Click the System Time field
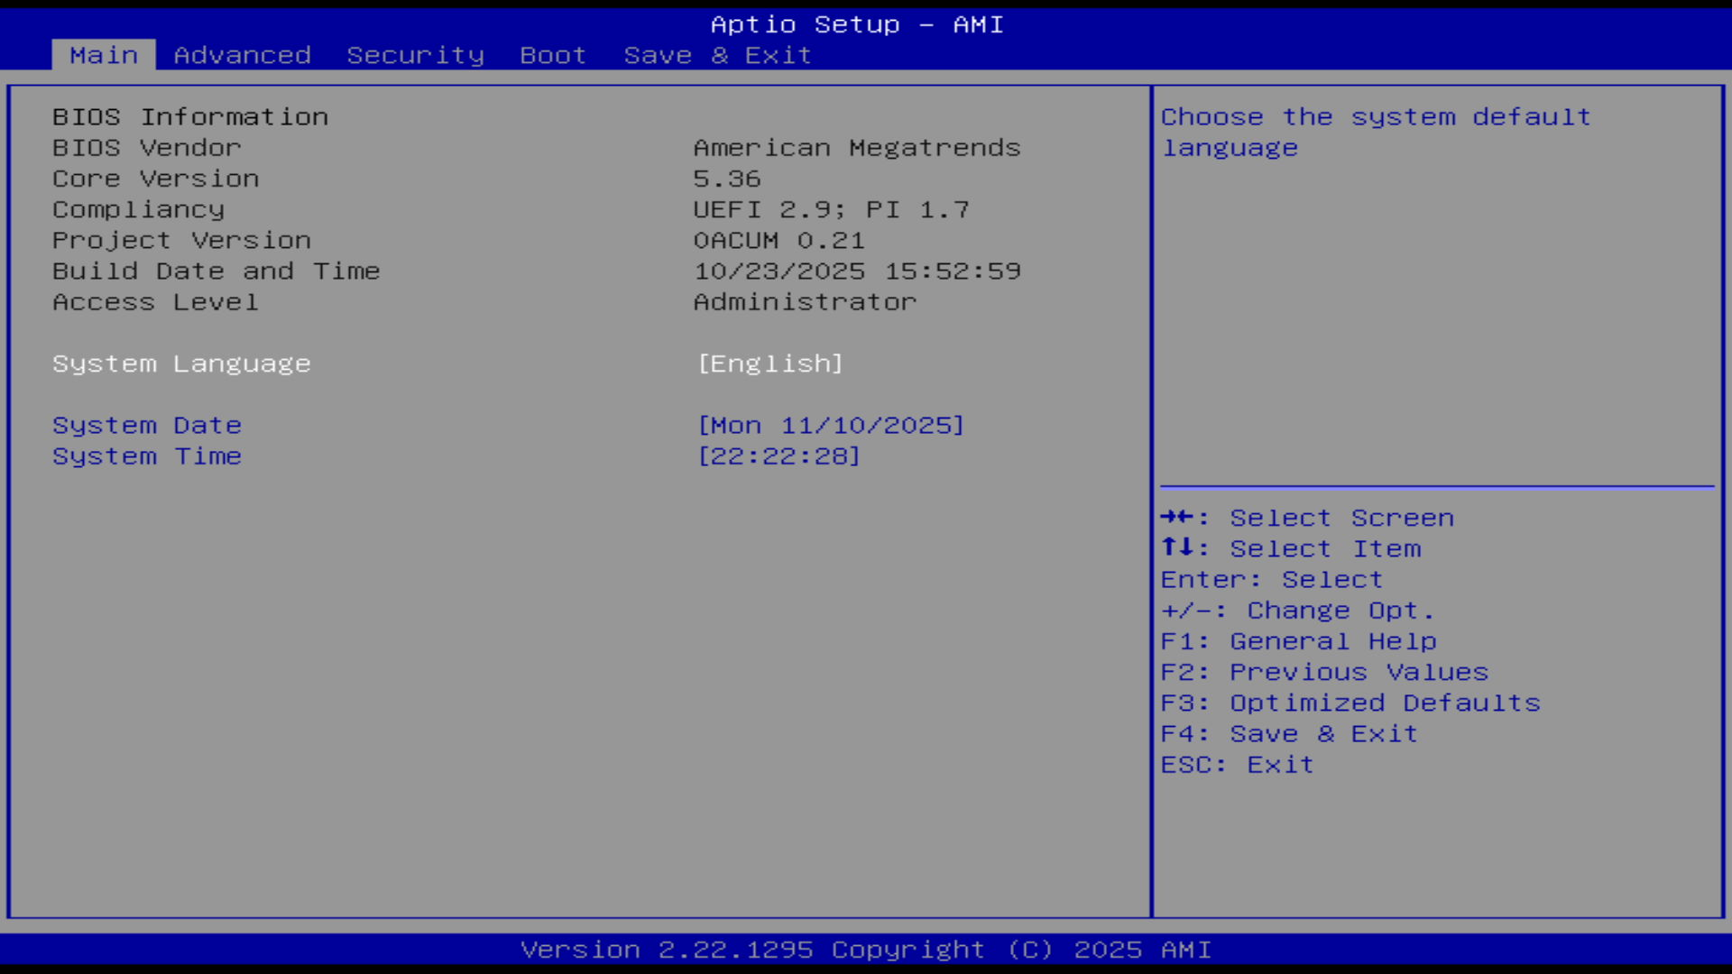This screenshot has width=1732, height=974. [147, 456]
